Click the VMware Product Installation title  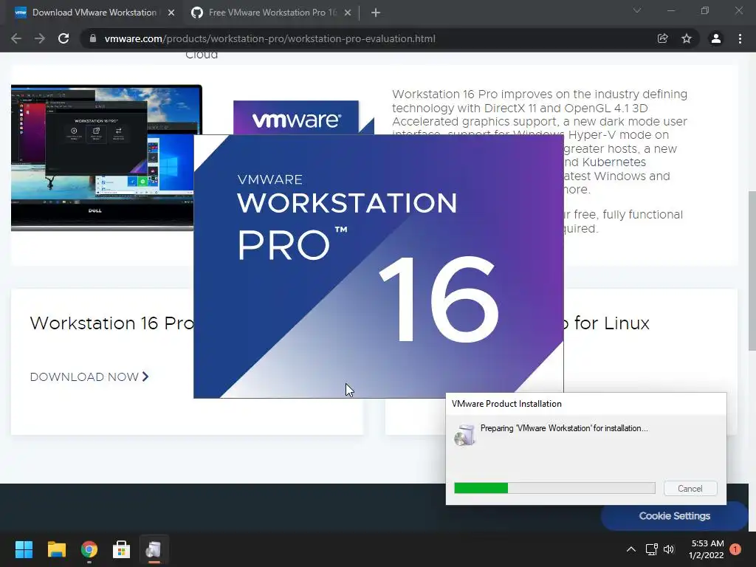506,404
